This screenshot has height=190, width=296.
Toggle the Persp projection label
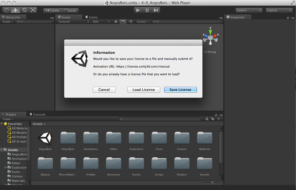coord(210,52)
